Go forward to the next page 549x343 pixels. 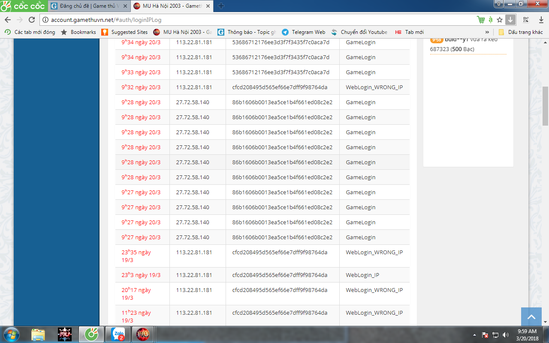pyautogui.click(x=20, y=20)
